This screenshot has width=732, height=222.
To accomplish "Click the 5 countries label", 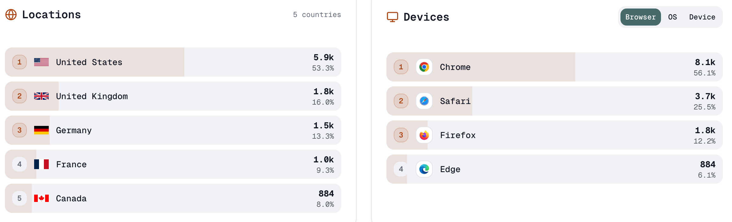I will point(317,14).
